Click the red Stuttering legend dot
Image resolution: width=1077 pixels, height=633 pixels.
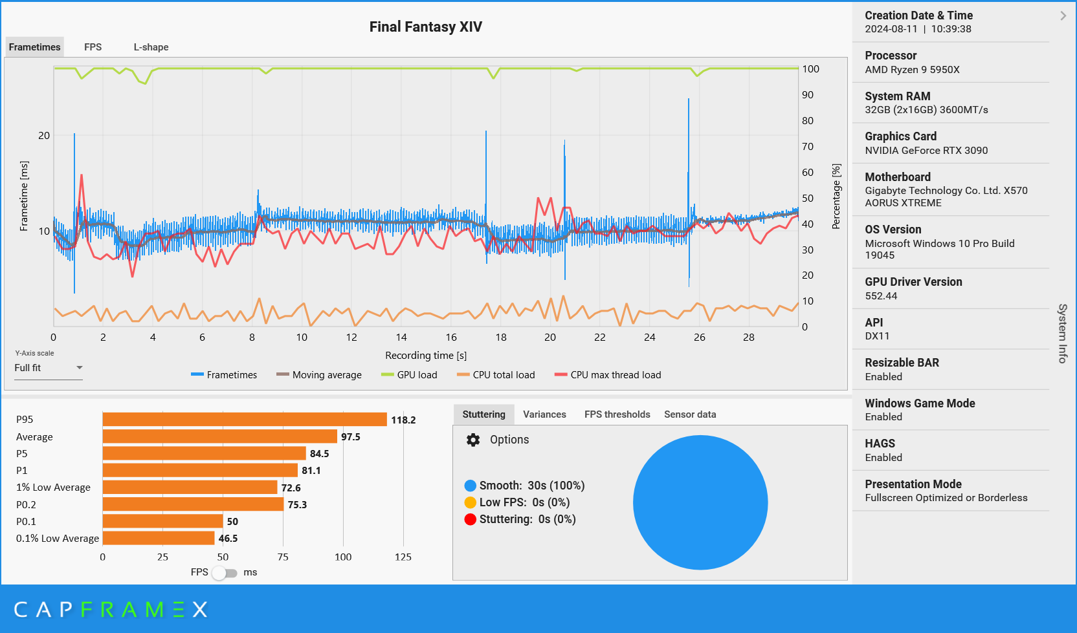coord(471,519)
